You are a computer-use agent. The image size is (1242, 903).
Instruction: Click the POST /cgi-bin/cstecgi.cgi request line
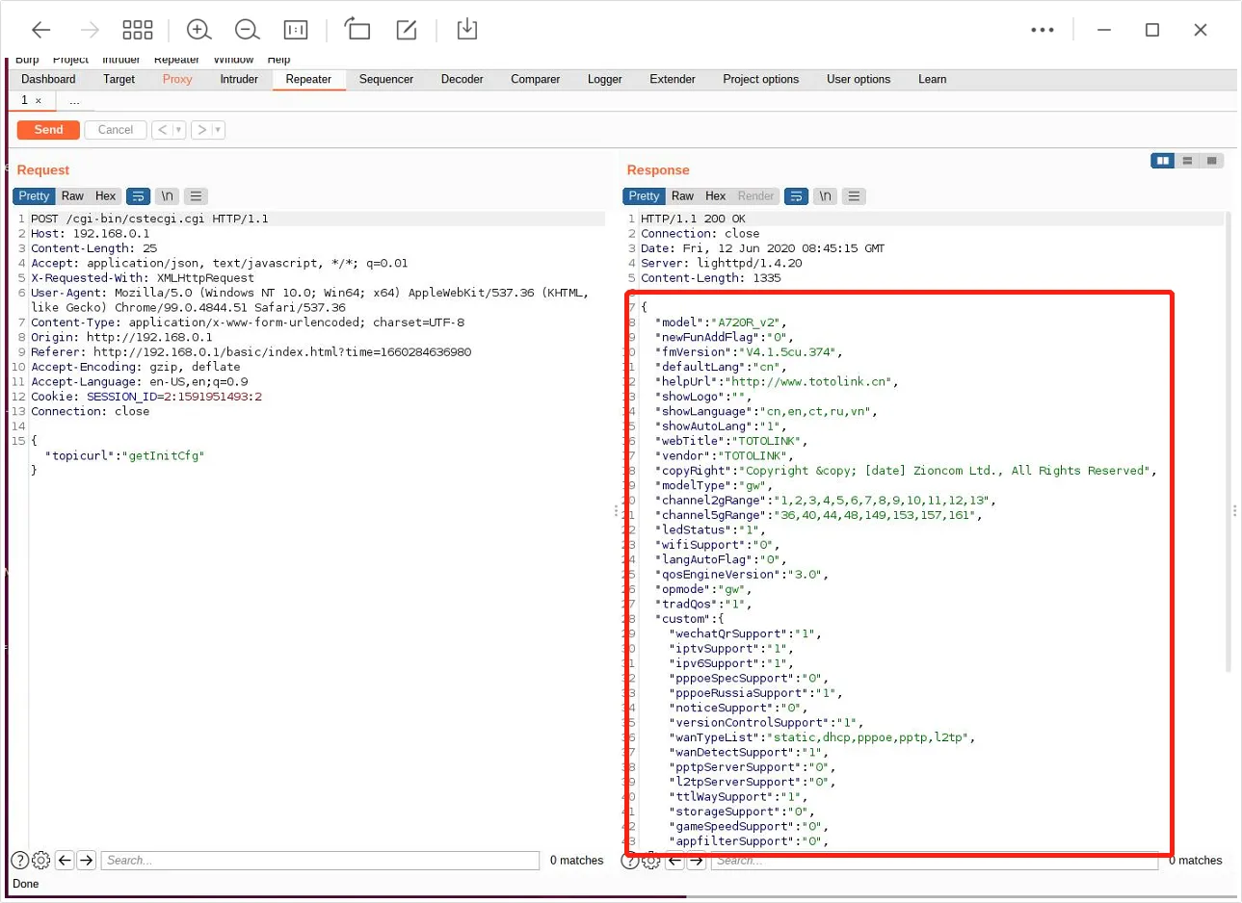pos(149,219)
